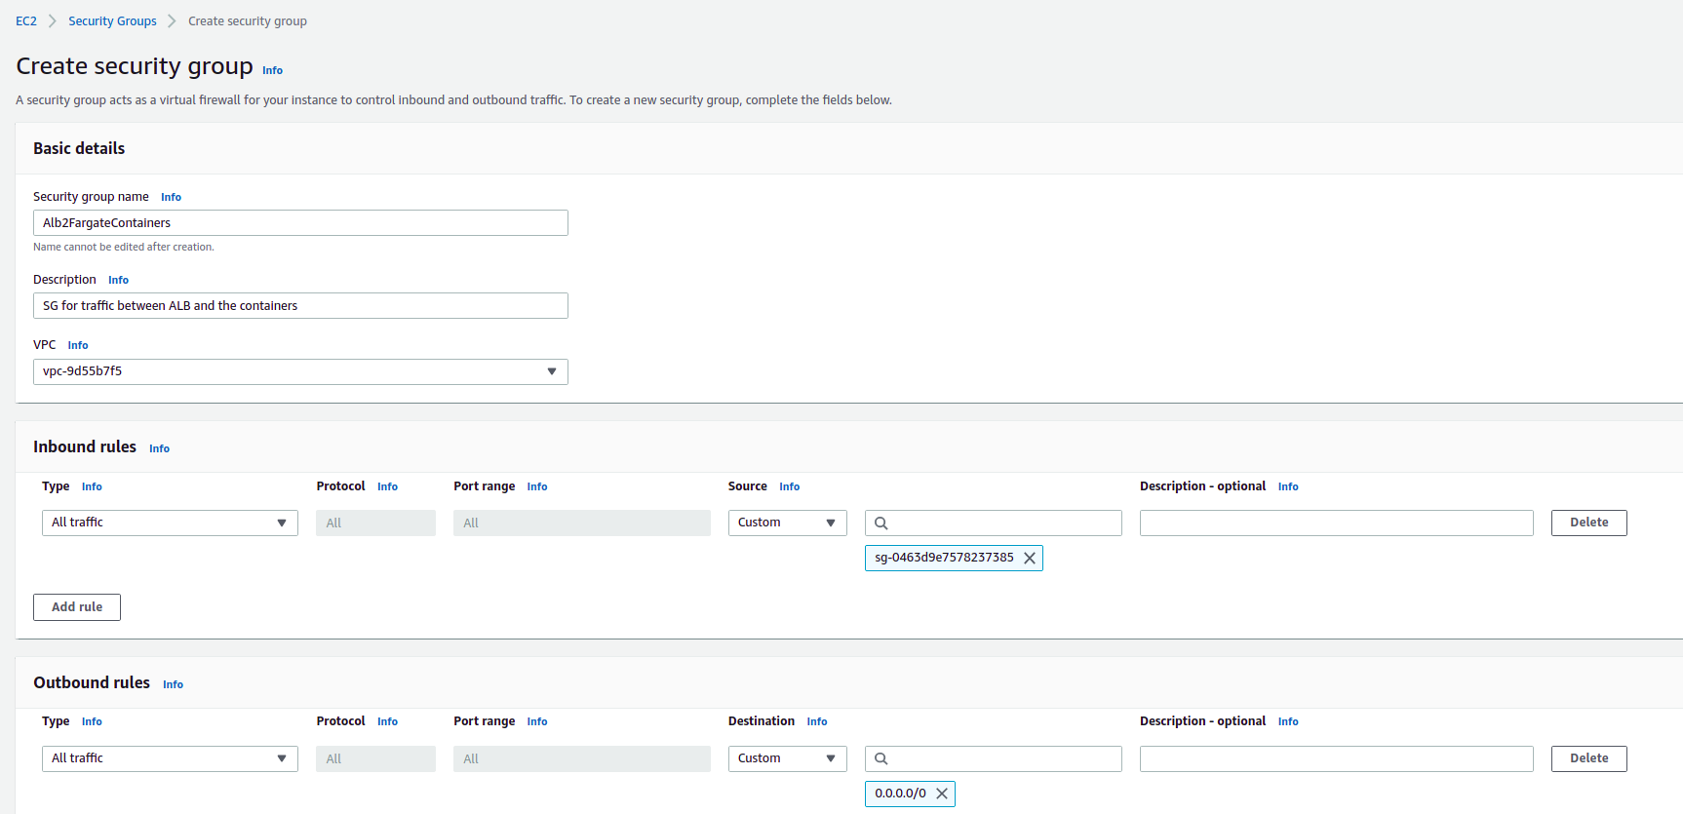1683x814 pixels.
Task: Click the inbound rule description field
Action: point(1336,523)
